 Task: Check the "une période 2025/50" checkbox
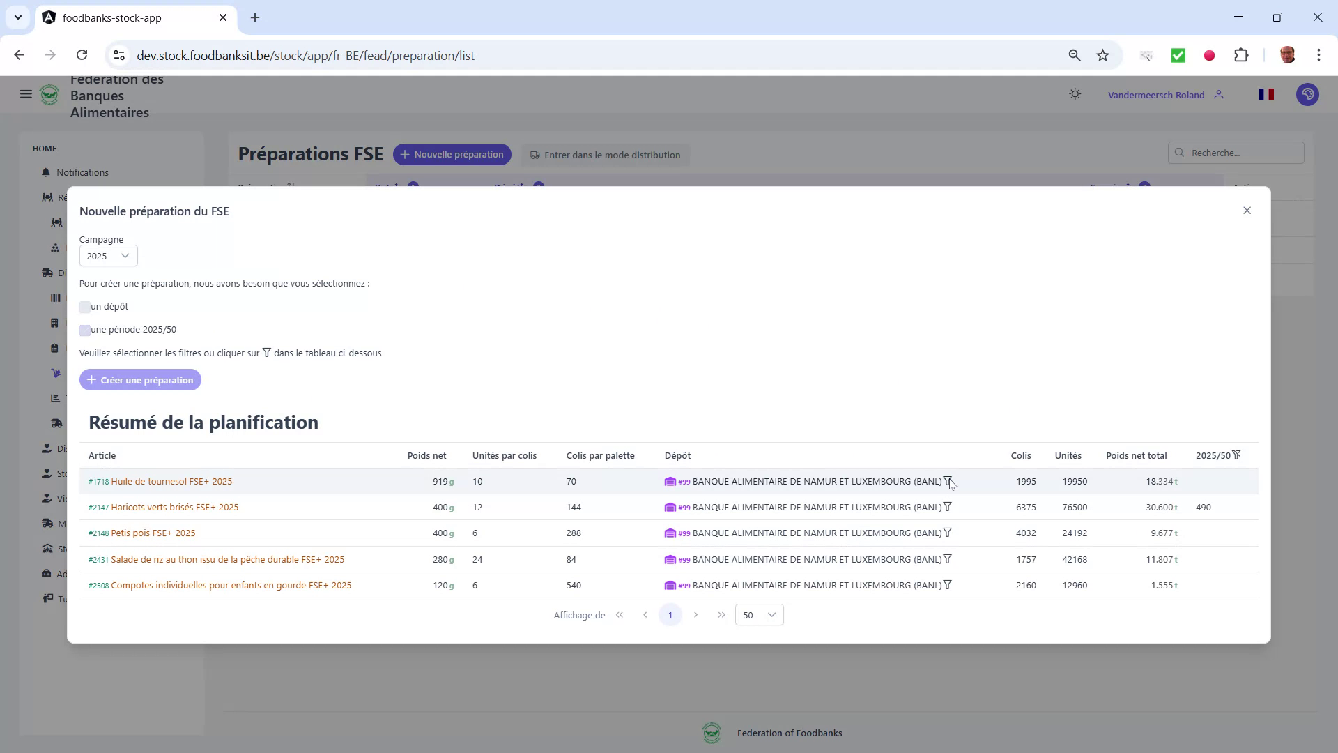coord(85,330)
